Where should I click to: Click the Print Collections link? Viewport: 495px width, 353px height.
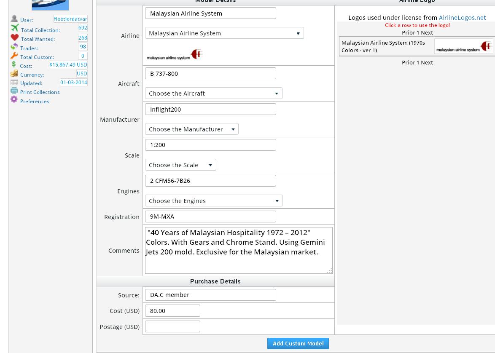click(x=40, y=92)
